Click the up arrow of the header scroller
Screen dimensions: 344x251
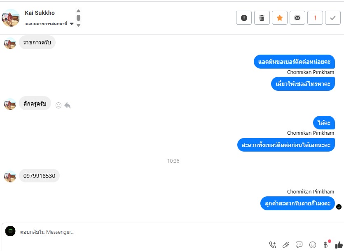pyautogui.click(x=78, y=11)
